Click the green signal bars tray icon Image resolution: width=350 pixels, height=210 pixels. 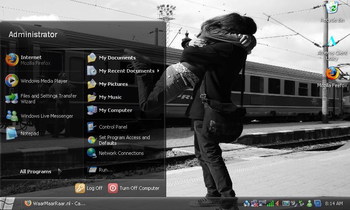point(270,203)
